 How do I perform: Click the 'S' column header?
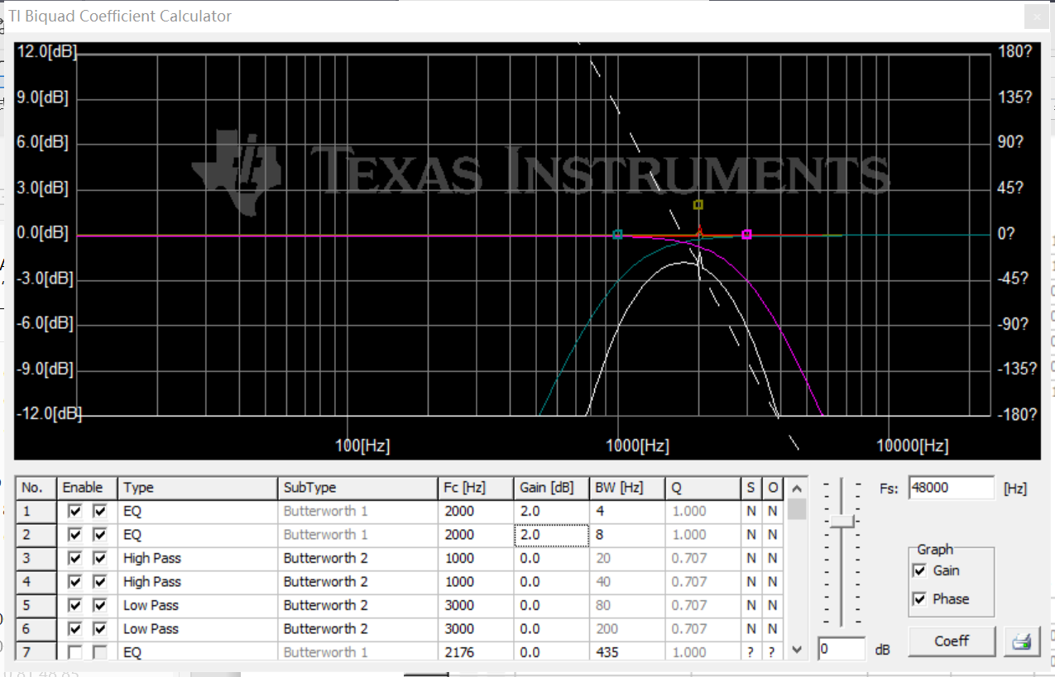[x=750, y=488]
